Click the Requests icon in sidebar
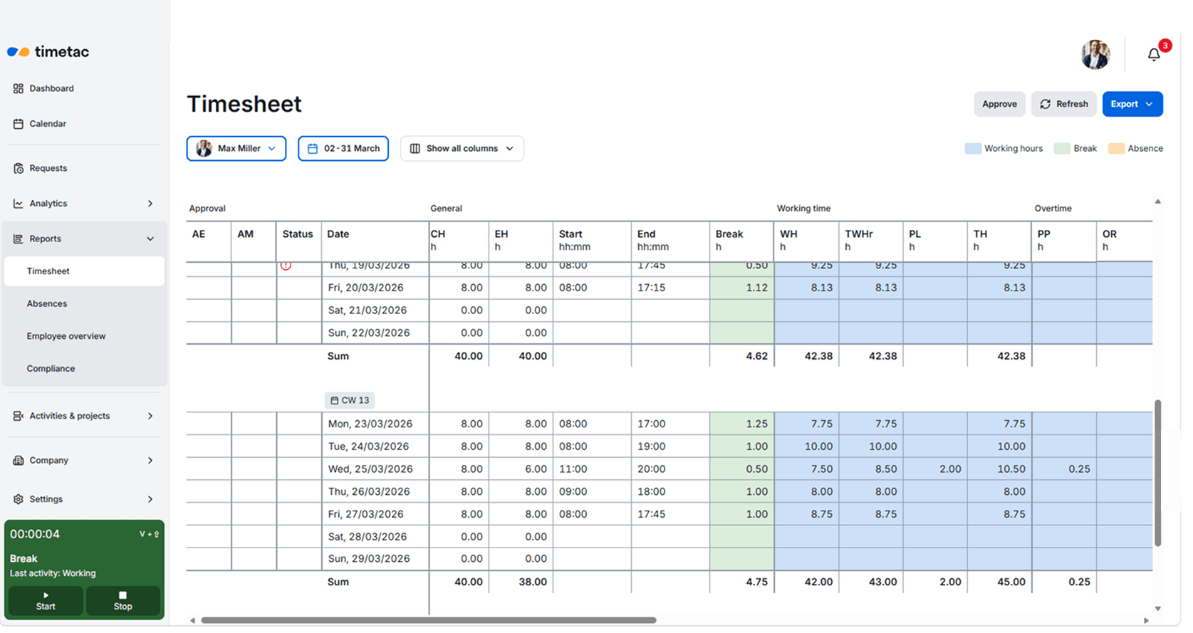1193x633 pixels. [x=19, y=168]
